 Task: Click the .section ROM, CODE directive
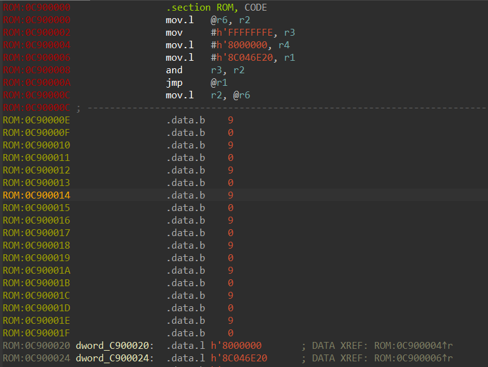point(216,8)
